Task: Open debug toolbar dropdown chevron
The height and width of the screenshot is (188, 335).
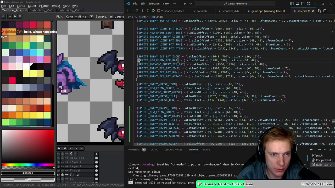Action: (x=163, y=11)
